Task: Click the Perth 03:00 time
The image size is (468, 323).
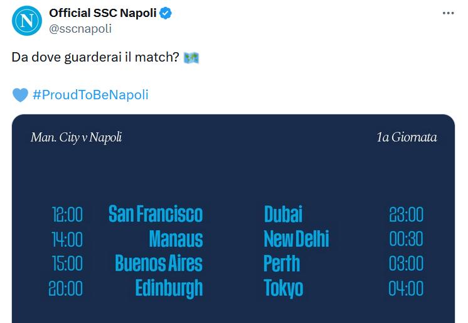Action: (406, 263)
